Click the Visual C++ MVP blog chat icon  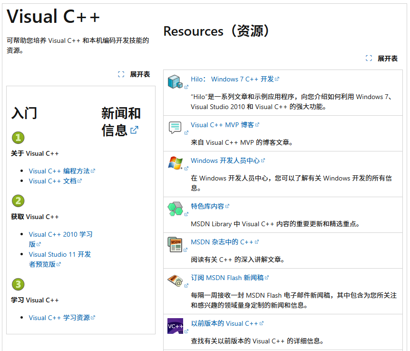(x=175, y=128)
